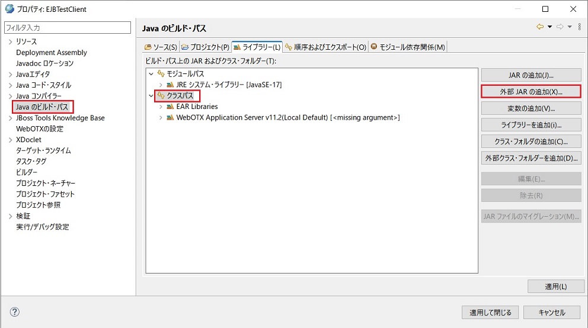Select the ライブラリー(L) tab
This screenshot has width=588, height=328.
[257, 47]
